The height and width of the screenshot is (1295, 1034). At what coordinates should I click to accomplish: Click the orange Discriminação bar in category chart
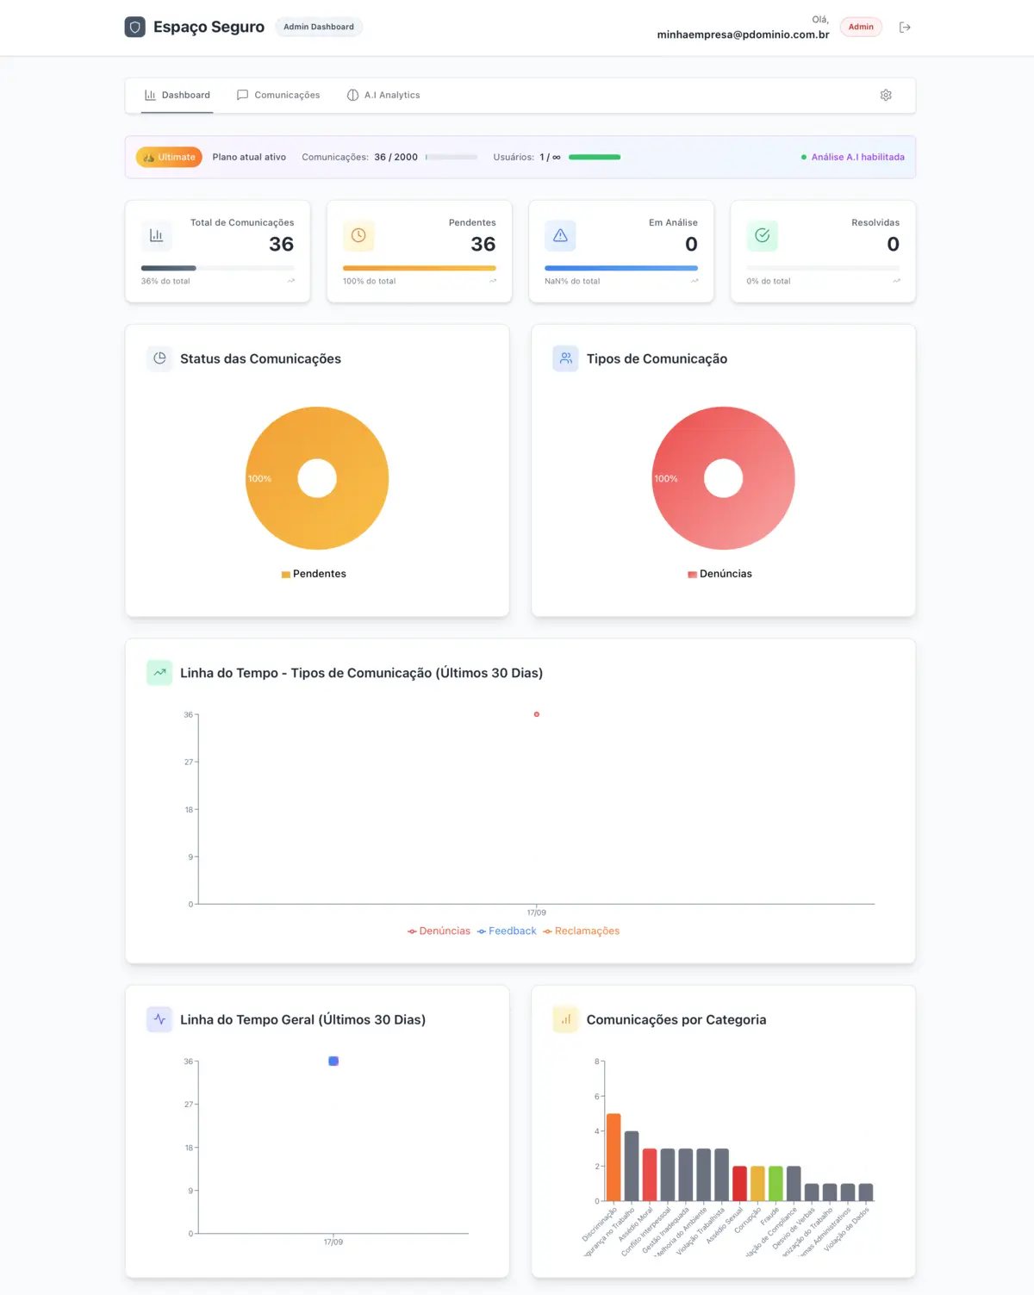point(614,1157)
